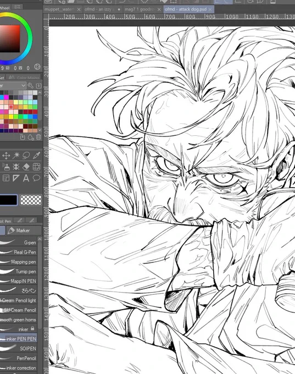Click the color set wrench settings icon

click(30, 85)
